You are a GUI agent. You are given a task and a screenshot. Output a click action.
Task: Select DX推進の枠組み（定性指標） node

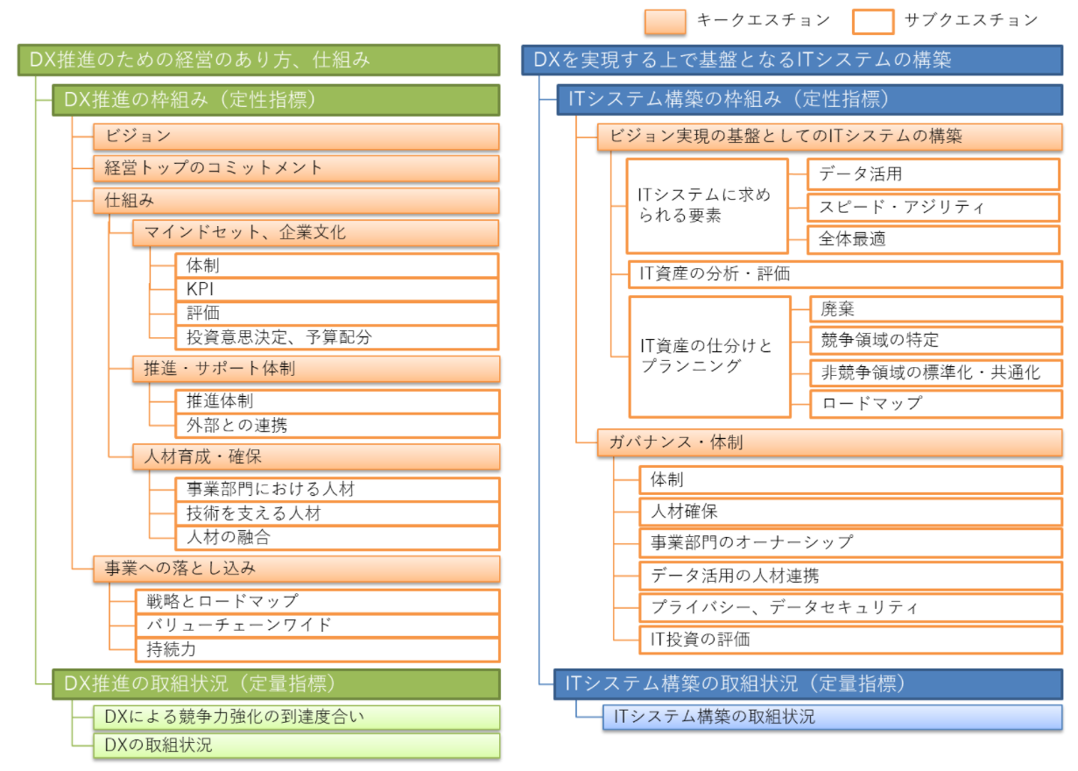[276, 100]
